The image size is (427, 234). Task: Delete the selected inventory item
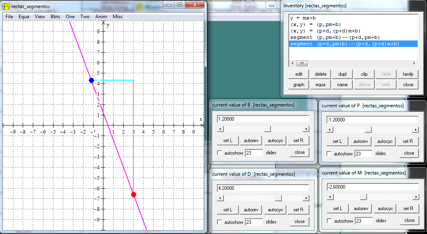point(320,74)
